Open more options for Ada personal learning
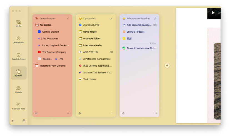The width and height of the screenshot is (230, 137). pos(156,113)
